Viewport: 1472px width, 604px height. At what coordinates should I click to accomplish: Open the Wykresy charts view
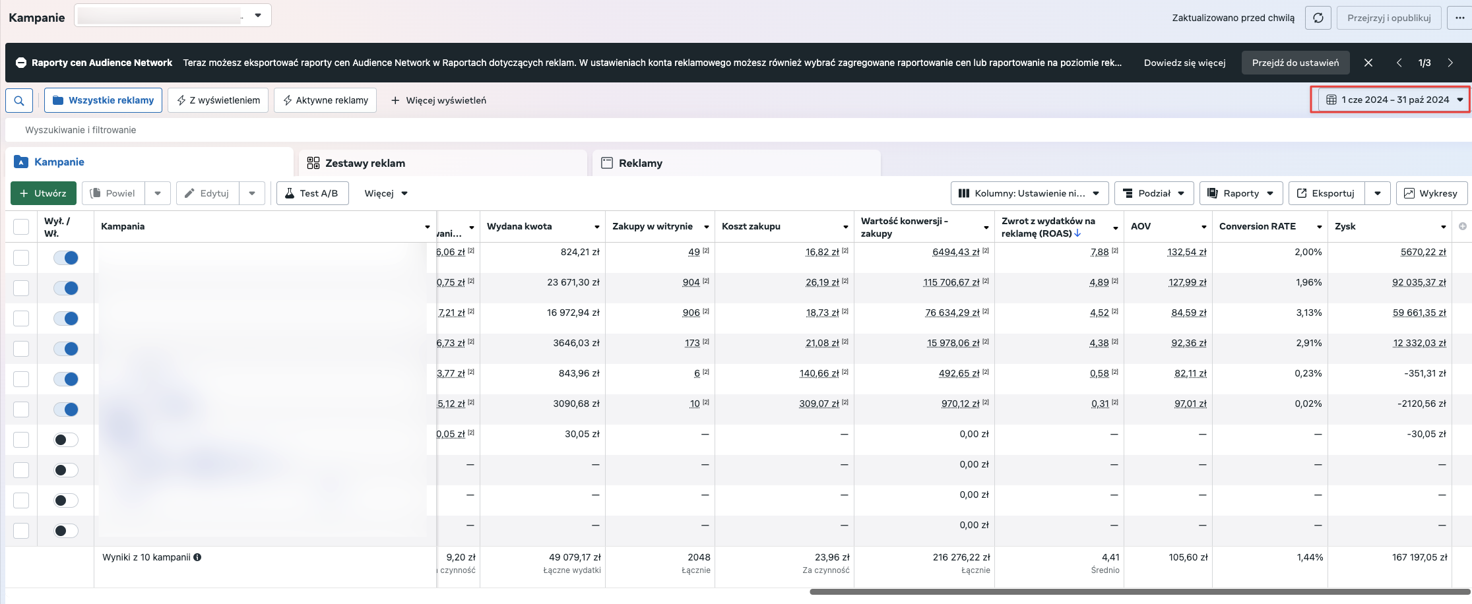point(1431,193)
